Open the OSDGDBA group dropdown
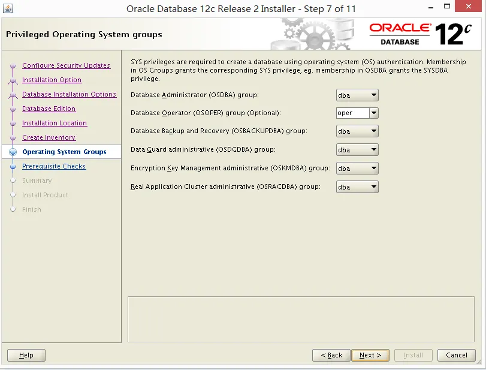Screen dimensions: 486x370 357,150
